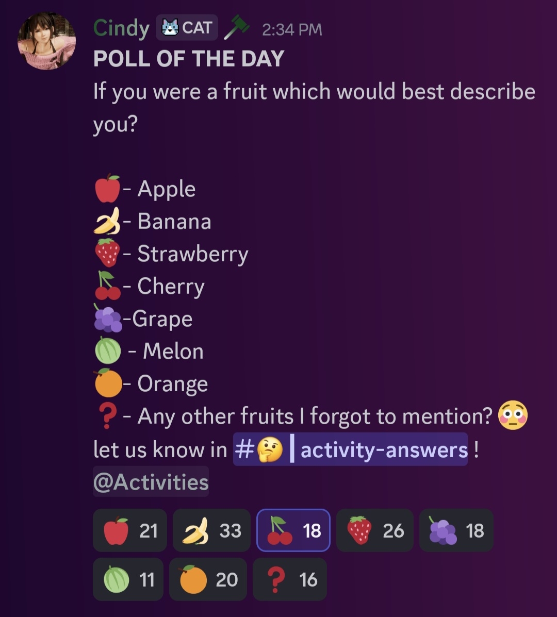Screen dimensions: 557x617
Task: Toggle the apple reaction with 21 votes
Action: 130,530
